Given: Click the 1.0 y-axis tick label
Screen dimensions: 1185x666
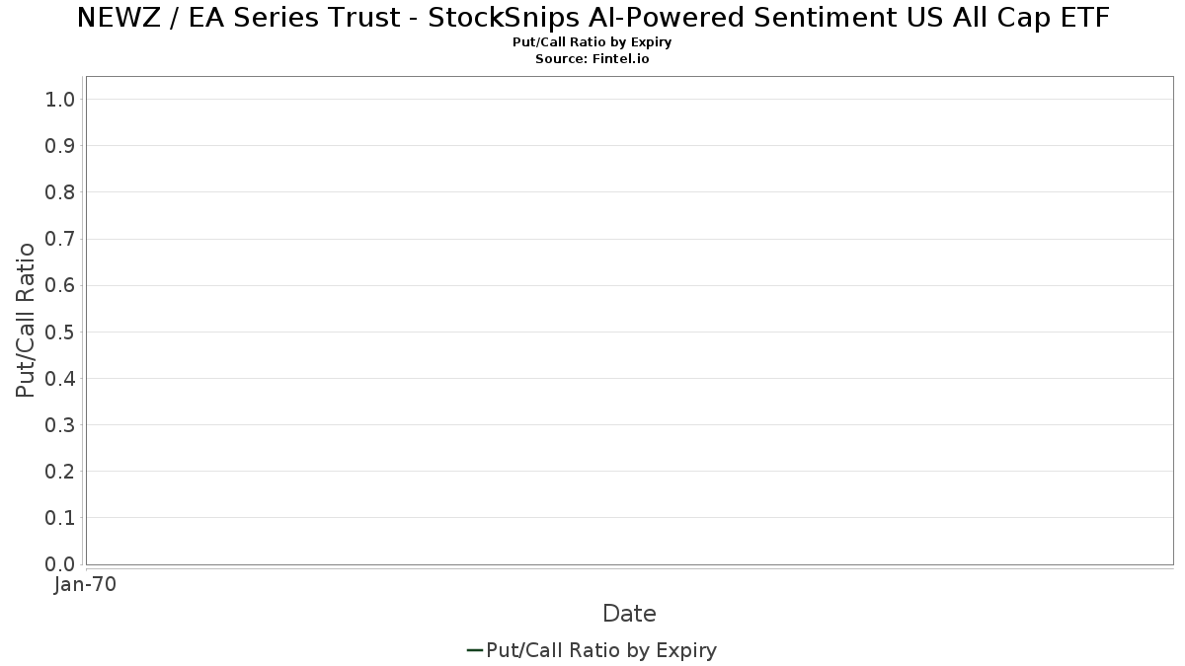Looking at the screenshot, I should click(60, 100).
